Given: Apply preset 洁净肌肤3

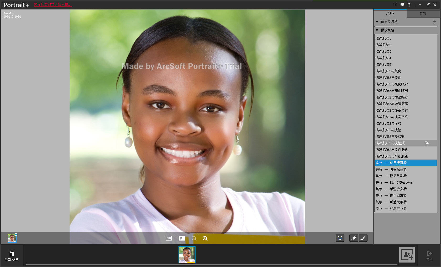Looking at the screenshot, I should click(406, 51).
